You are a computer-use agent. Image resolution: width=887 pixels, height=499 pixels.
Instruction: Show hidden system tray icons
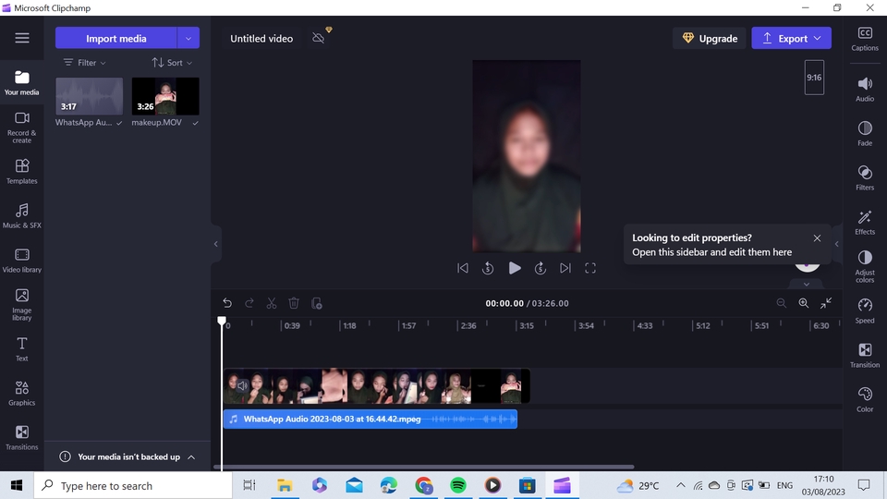[x=681, y=485]
